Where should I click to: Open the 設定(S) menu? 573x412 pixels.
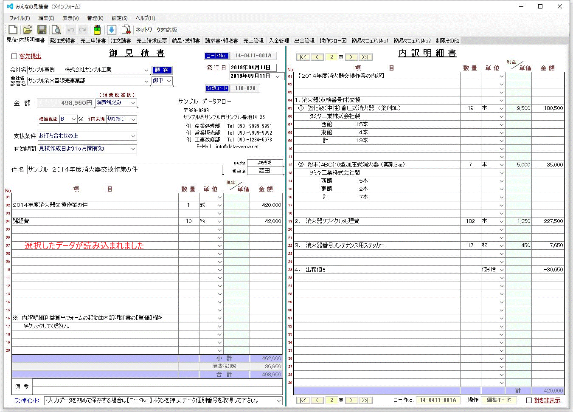120,18
